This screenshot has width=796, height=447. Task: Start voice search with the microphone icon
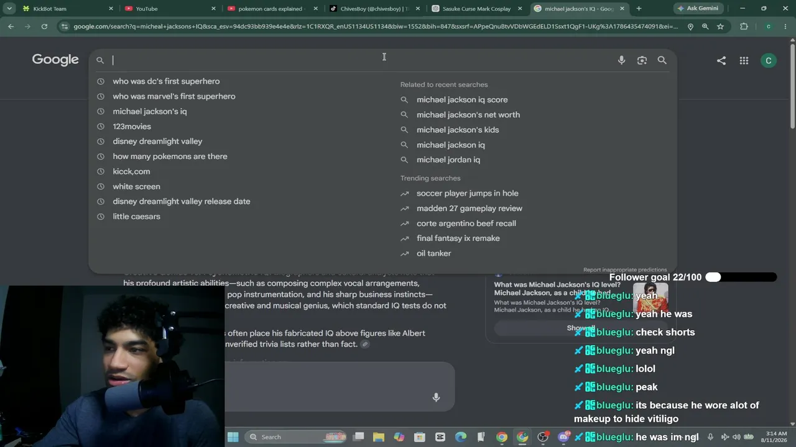tap(621, 60)
